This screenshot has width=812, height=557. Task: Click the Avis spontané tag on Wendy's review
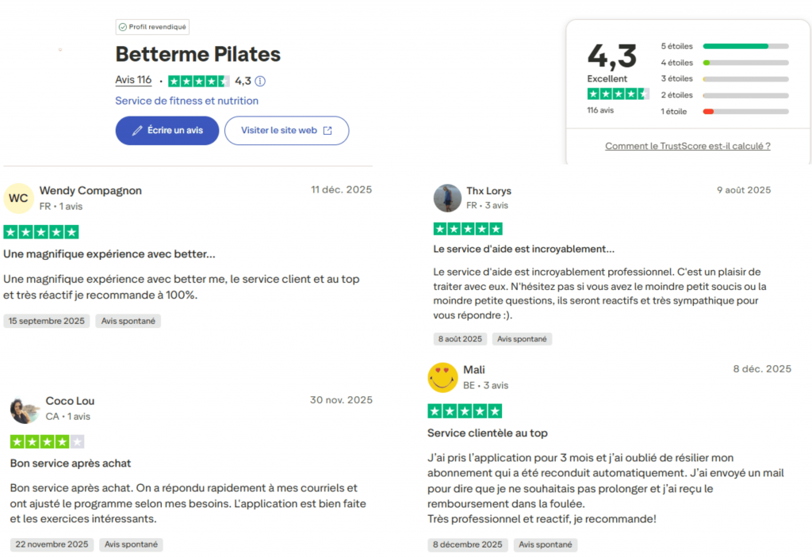[x=128, y=321]
